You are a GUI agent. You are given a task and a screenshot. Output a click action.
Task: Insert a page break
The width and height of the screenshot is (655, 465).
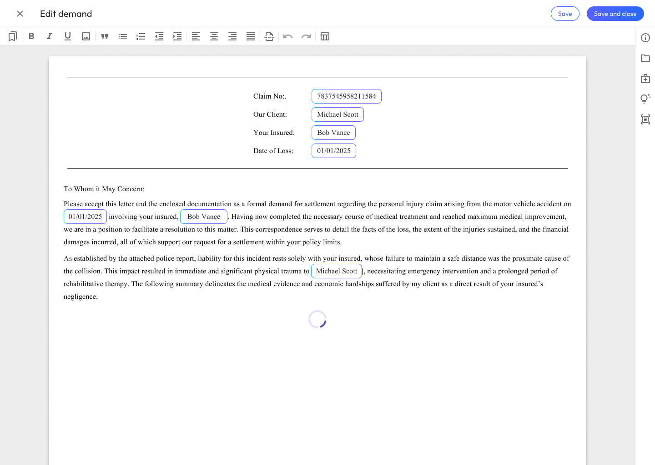pyautogui.click(x=269, y=36)
